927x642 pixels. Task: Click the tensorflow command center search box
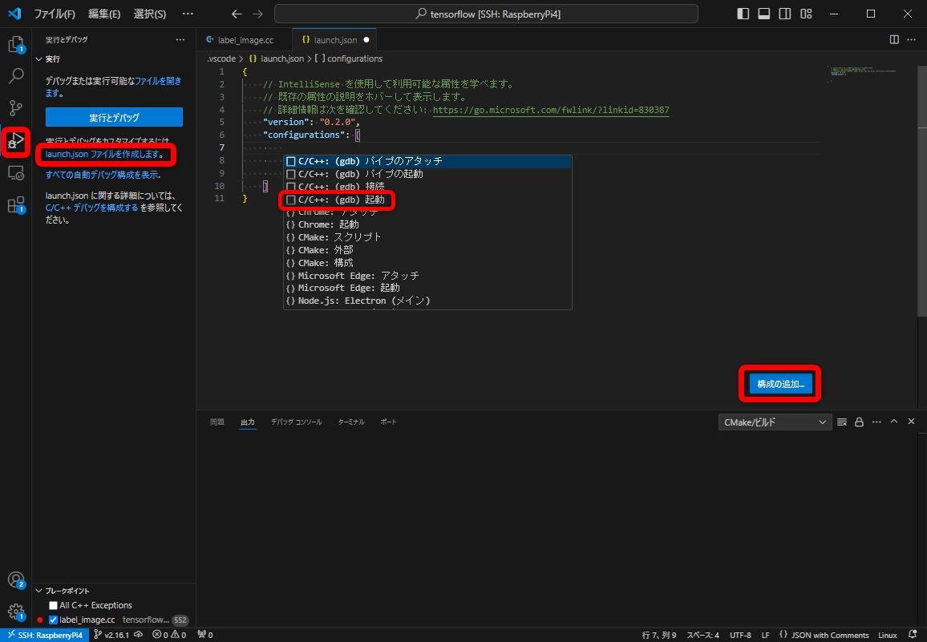pos(486,14)
